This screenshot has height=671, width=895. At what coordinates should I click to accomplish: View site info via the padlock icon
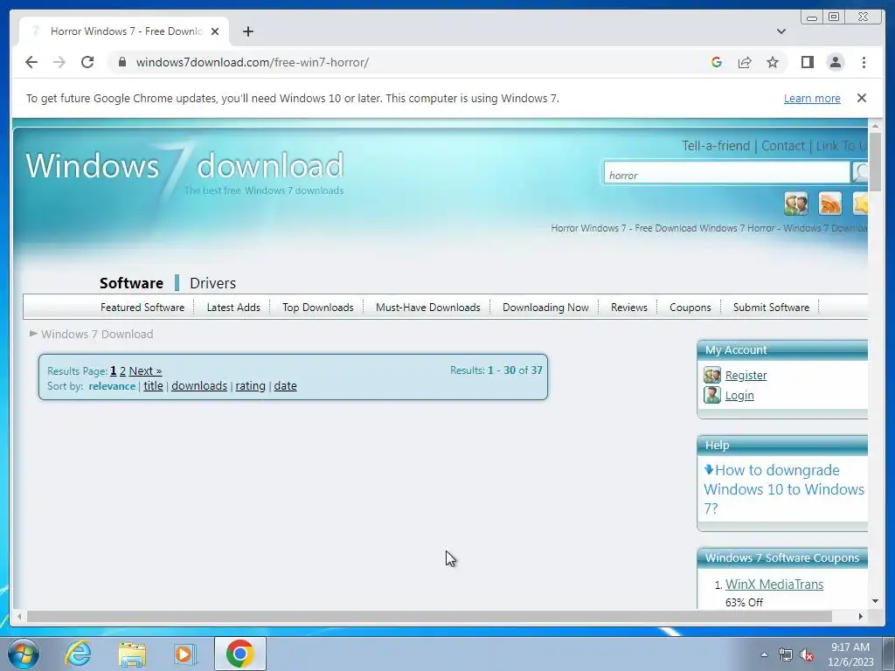click(x=122, y=62)
